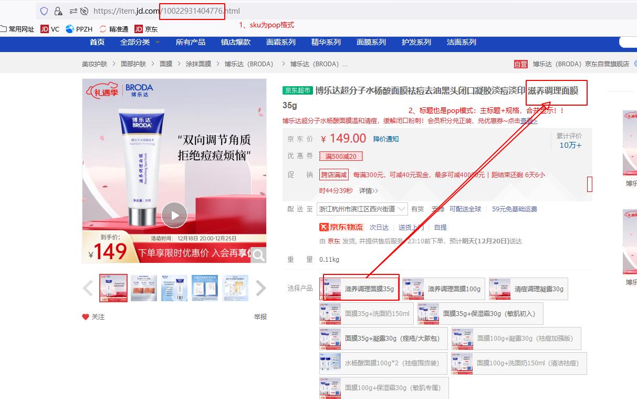Viewport: 637px width, 399px height.
Task: Open the 京东 bookmark
Action: pyautogui.click(x=146, y=29)
